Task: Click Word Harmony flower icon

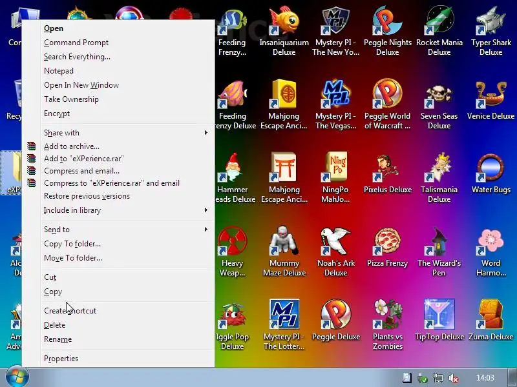Action: tap(491, 241)
